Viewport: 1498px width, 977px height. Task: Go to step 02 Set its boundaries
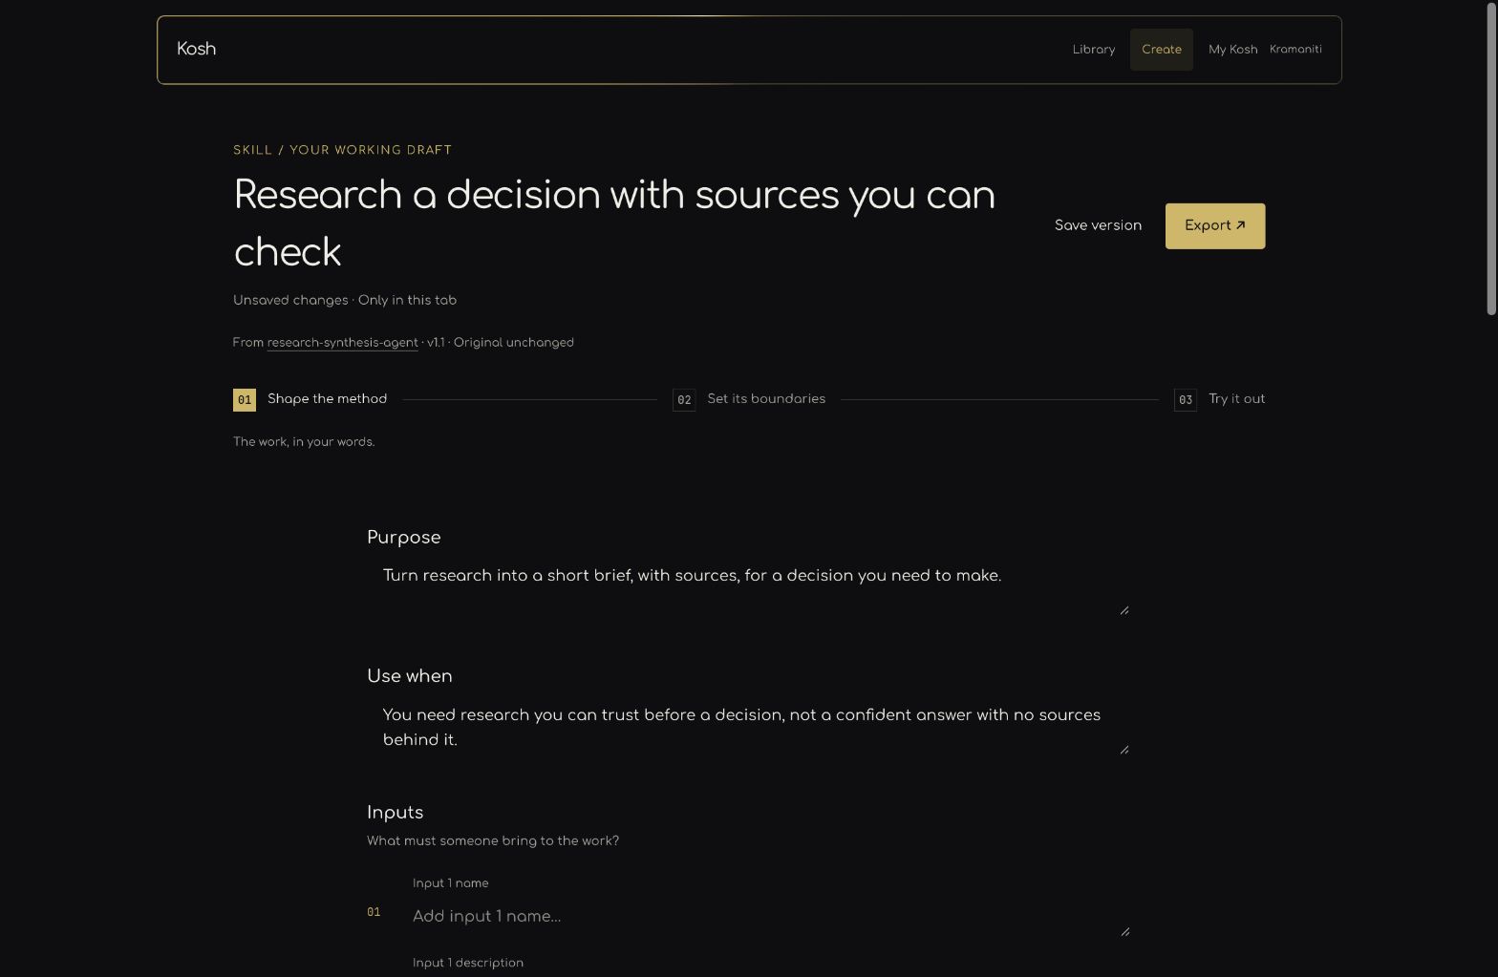749,399
